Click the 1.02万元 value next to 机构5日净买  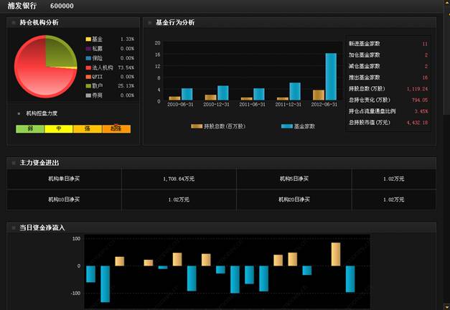(394, 179)
